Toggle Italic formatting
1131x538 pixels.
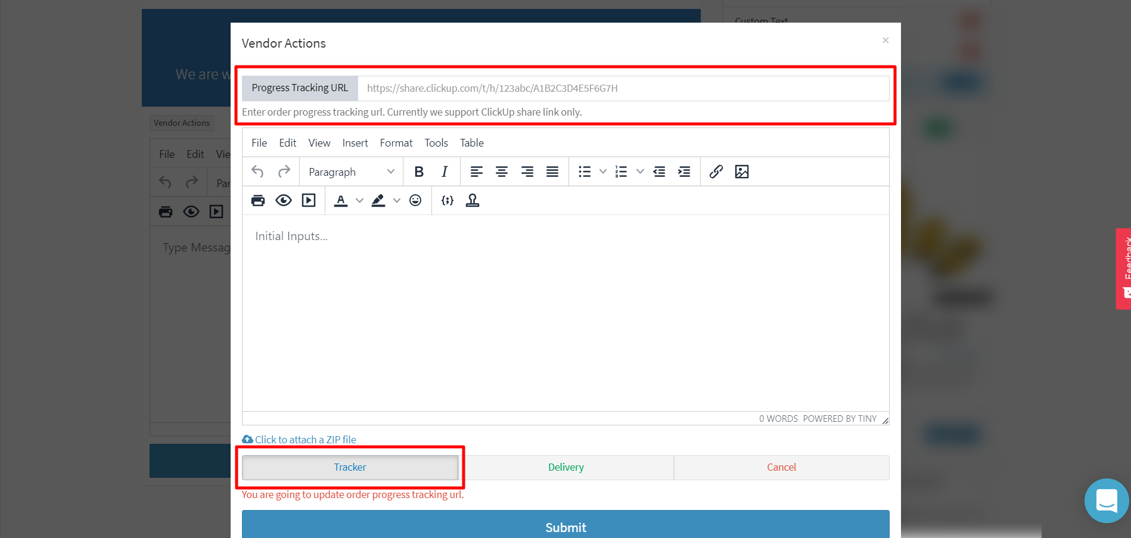pos(445,172)
